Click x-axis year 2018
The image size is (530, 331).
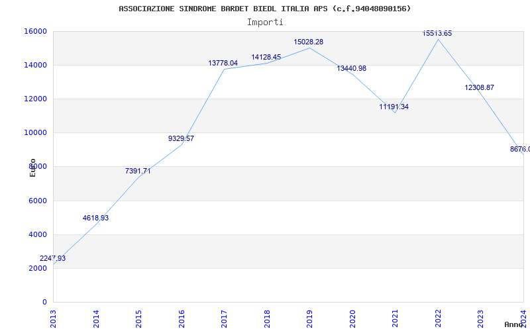tap(267, 319)
